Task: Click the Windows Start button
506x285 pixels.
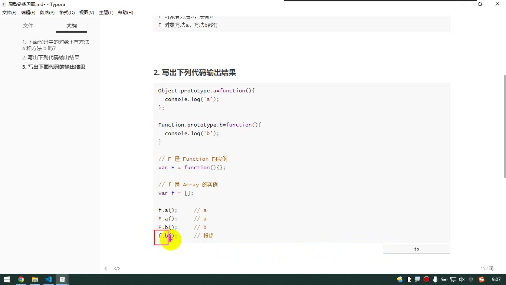Action: pyautogui.click(x=7, y=279)
